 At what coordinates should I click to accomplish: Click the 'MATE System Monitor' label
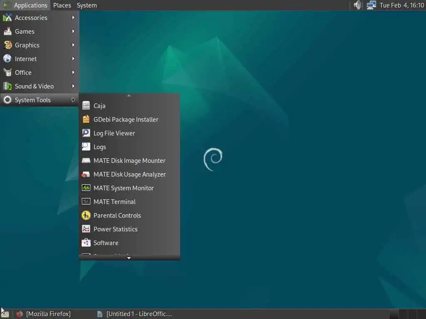124,188
